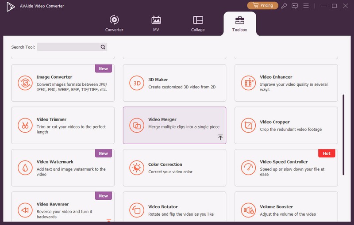Screen dimensions: 354x225
Task: Minimize the AVAide window
Action: 323,6
